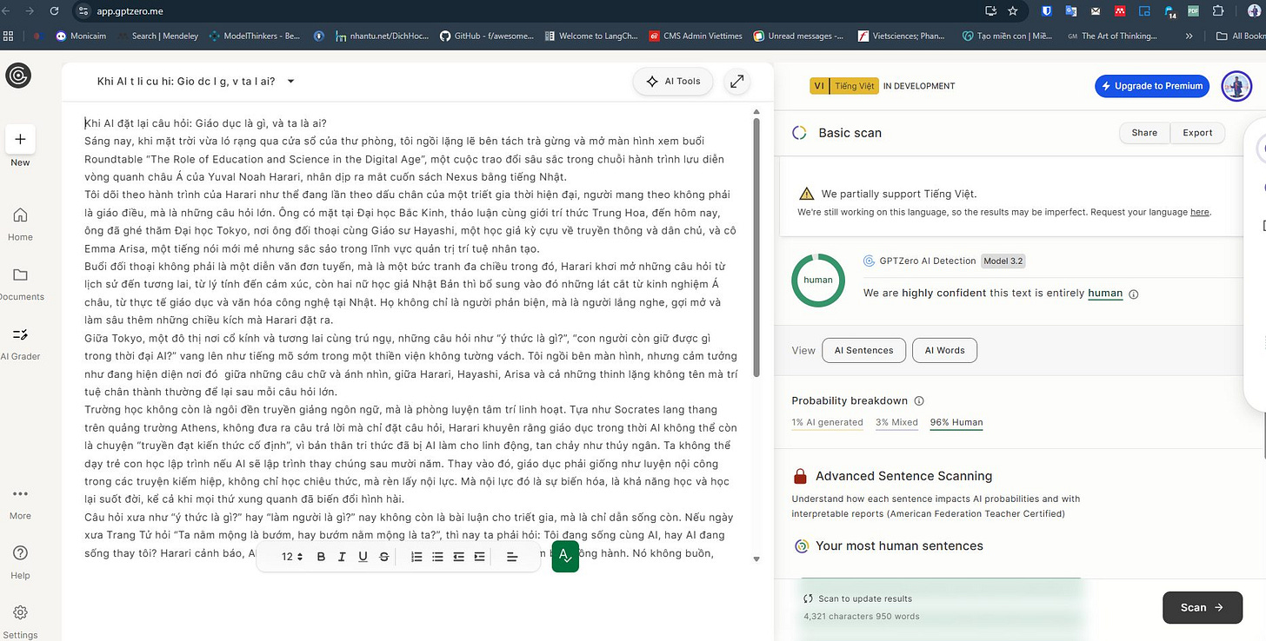Viewport: 1266px width, 641px height.
Task: Create a new document with the New button
Action: 20,146
